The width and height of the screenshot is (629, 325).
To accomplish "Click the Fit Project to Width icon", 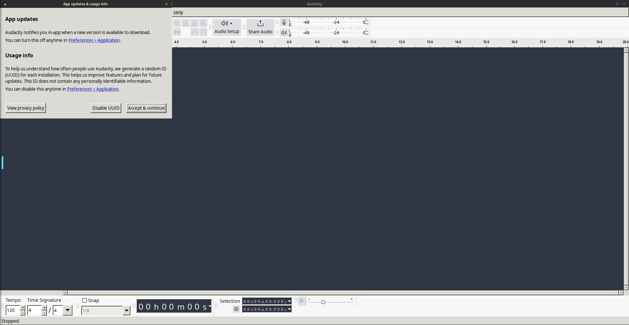I will coord(194,23).
